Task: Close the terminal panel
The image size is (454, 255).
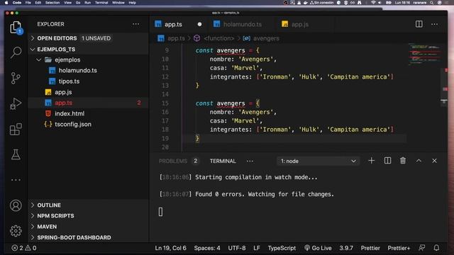Action: pos(434,161)
